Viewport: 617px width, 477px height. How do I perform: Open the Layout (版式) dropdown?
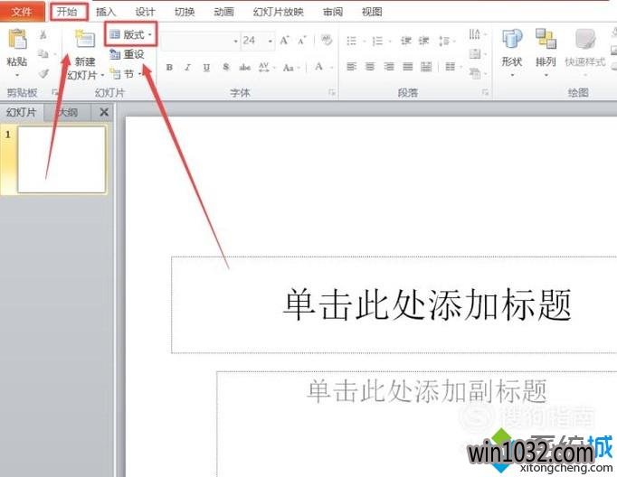click(131, 35)
